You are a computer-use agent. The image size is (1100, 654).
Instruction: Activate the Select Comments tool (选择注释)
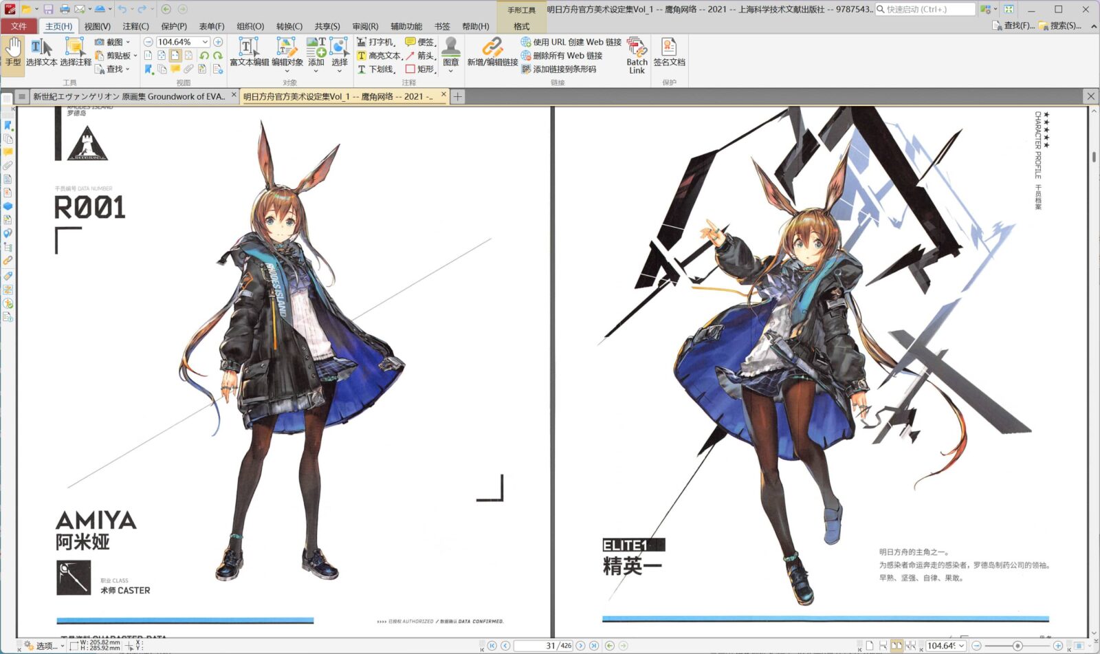76,52
